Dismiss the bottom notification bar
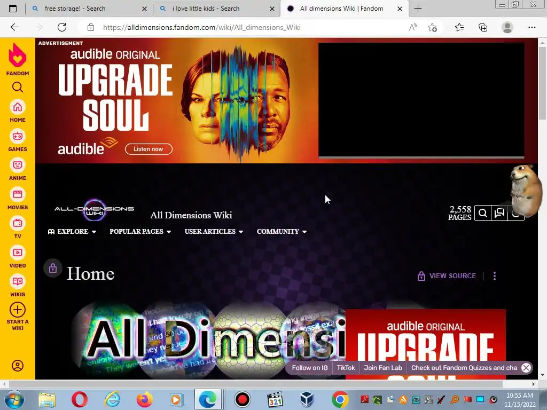 click(526, 368)
